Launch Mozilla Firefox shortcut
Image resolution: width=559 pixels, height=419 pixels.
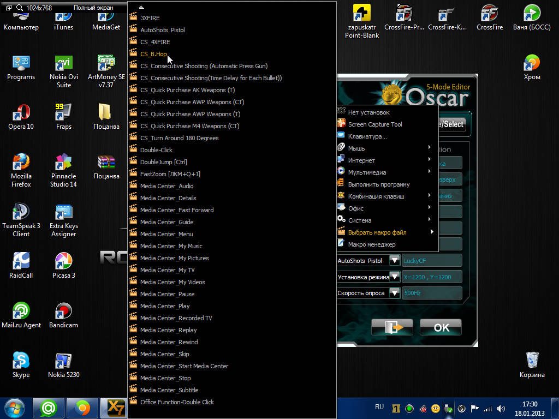pos(21,171)
